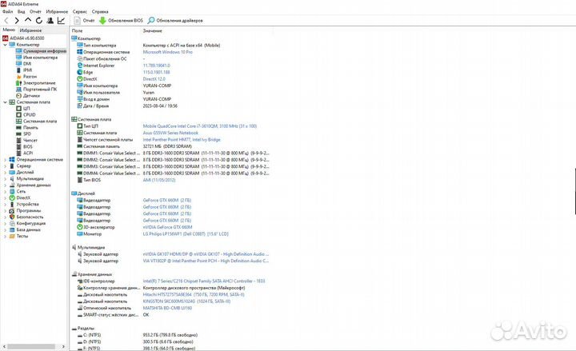Viewport: 576px width, 351px height.
Task: Expand the Операционная система tree node
Action: [x=4, y=159]
